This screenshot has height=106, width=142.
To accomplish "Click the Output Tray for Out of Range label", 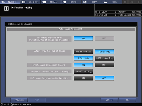I will point(49,52).
